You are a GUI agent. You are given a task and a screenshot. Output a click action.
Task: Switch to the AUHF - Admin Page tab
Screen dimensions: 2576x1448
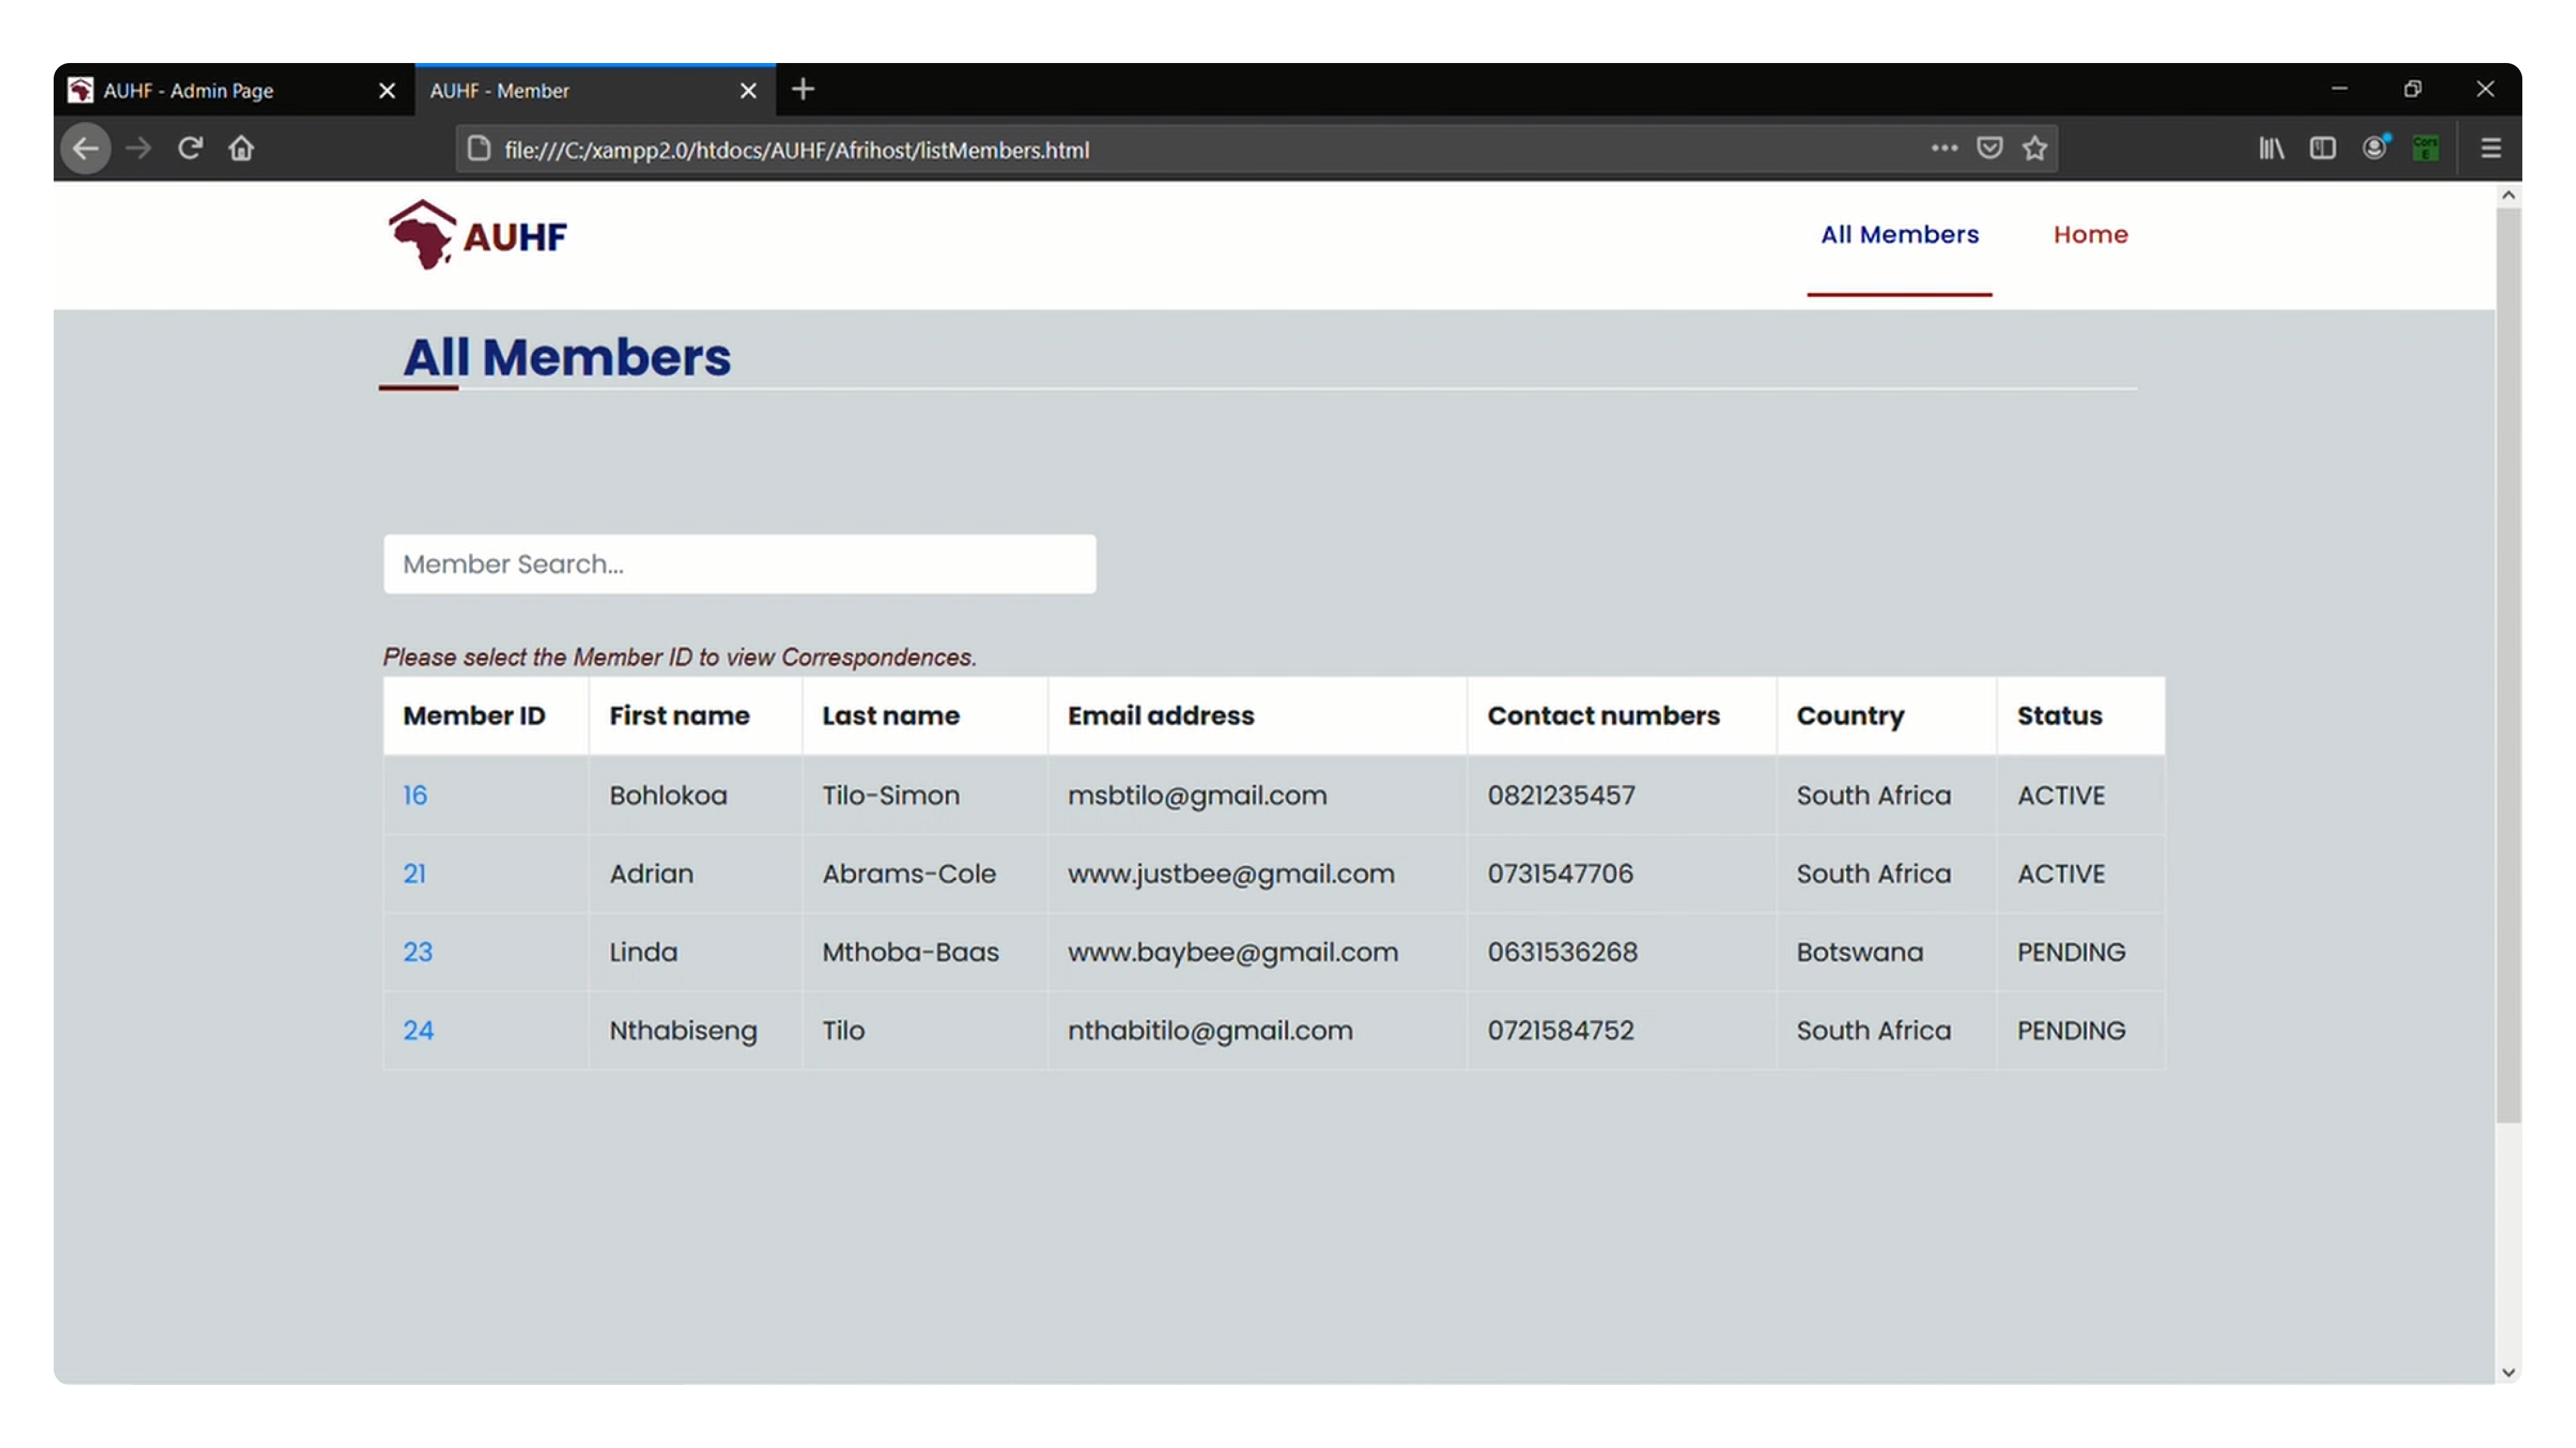click(x=234, y=90)
